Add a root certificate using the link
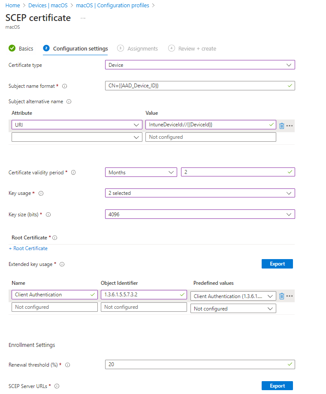This screenshot has height=394, width=326. tap(28, 248)
